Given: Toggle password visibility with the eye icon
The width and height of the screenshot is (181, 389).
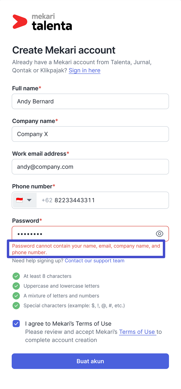Looking at the screenshot, I should (160, 234).
